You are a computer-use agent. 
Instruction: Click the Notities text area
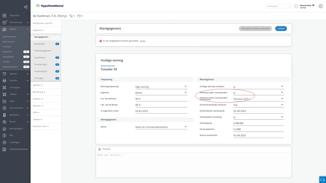click(194, 165)
